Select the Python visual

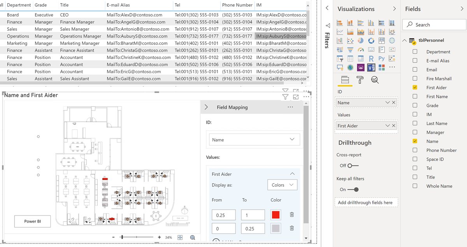(381, 58)
